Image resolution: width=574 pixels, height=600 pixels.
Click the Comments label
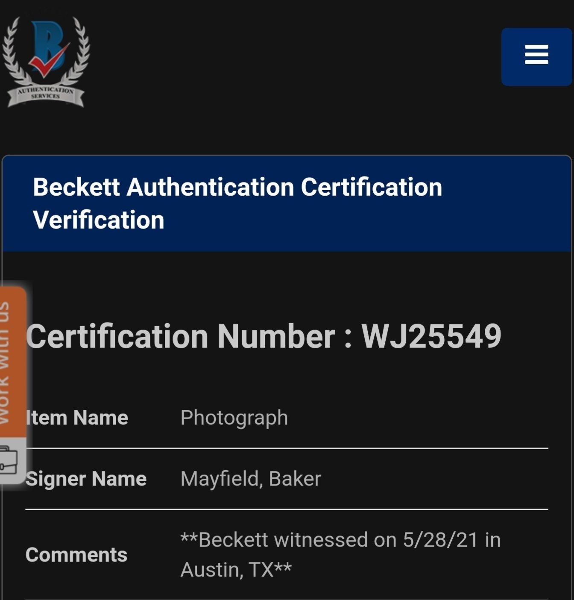(x=76, y=555)
